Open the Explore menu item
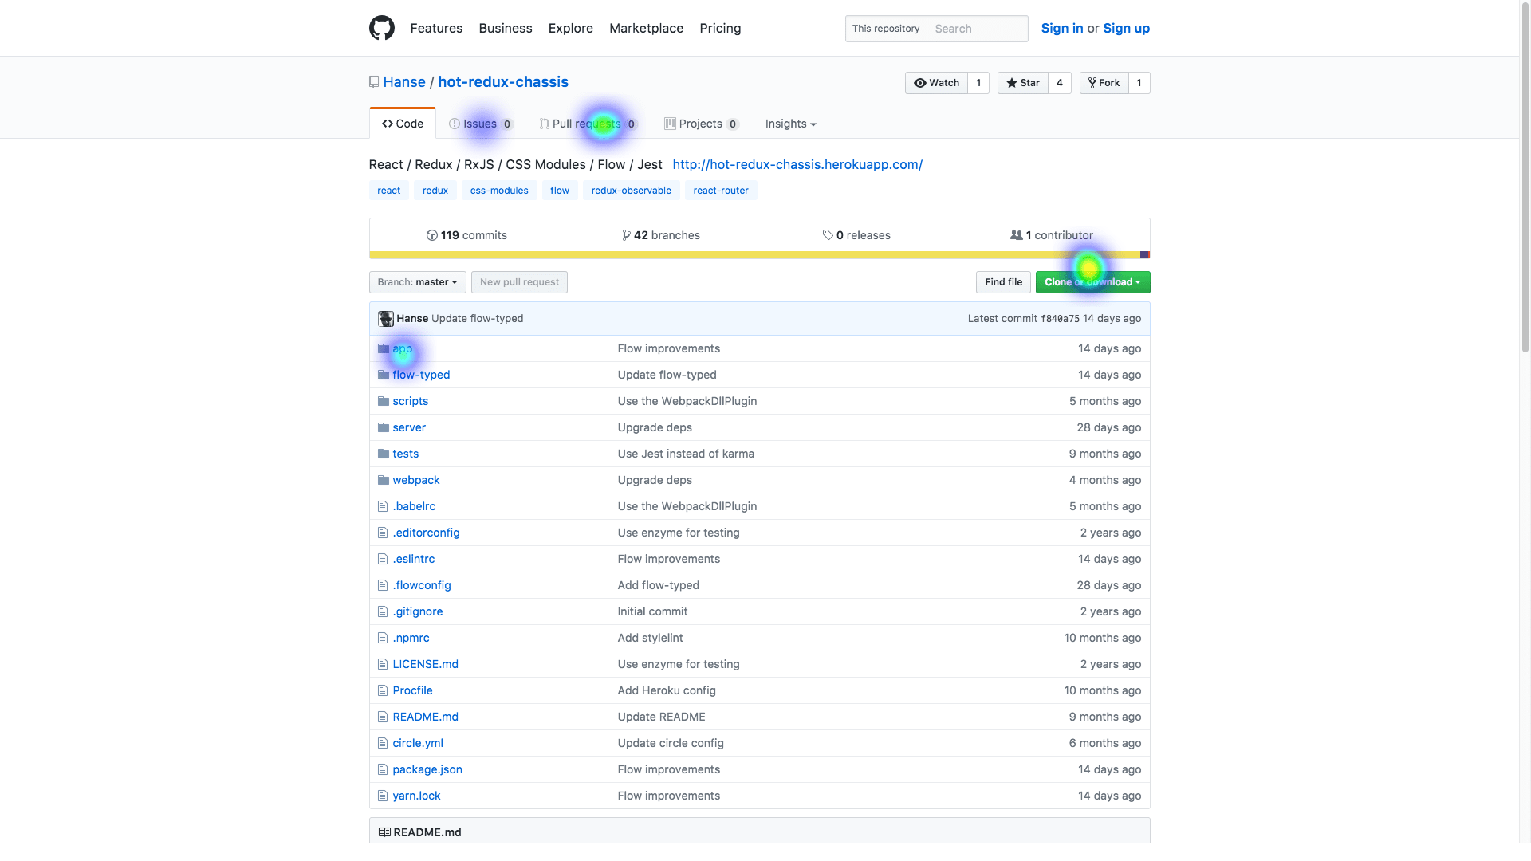Screen dimensions: 1531x861 pos(570,28)
